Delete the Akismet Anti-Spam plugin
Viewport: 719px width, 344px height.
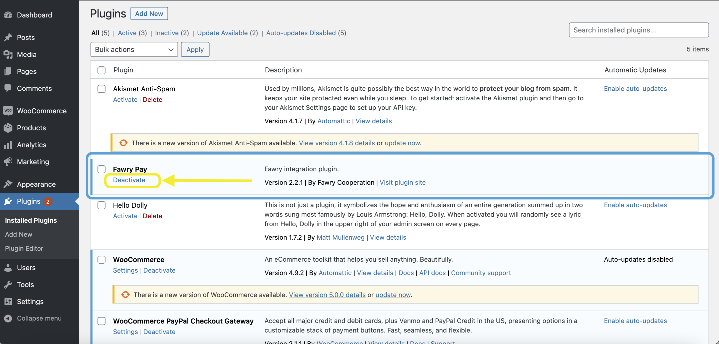152,100
